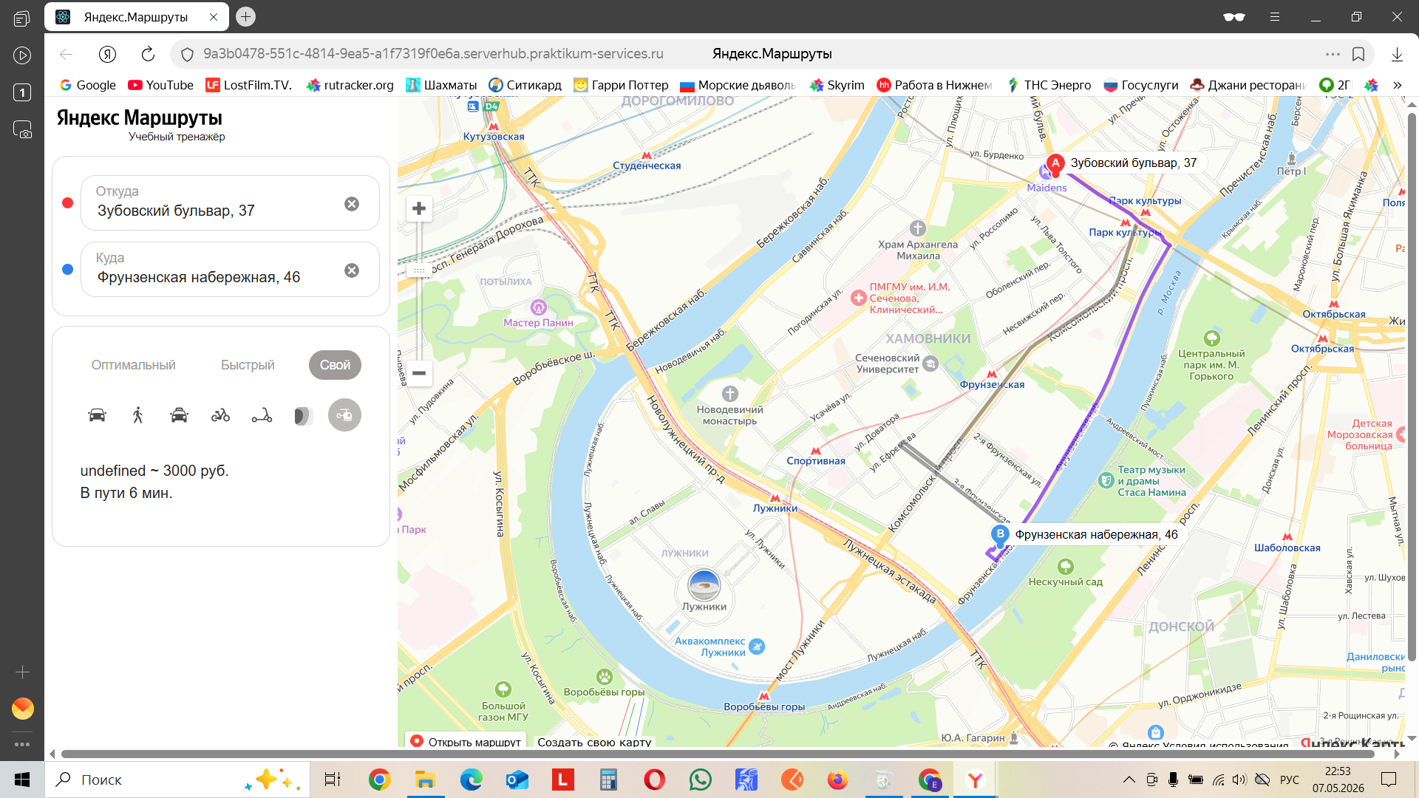Click the Новодевичий монастырь map icon
The image size is (1419, 798).
click(730, 394)
